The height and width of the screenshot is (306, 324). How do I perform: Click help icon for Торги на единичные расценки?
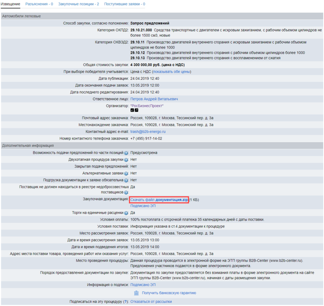pyautogui.click(x=126, y=212)
